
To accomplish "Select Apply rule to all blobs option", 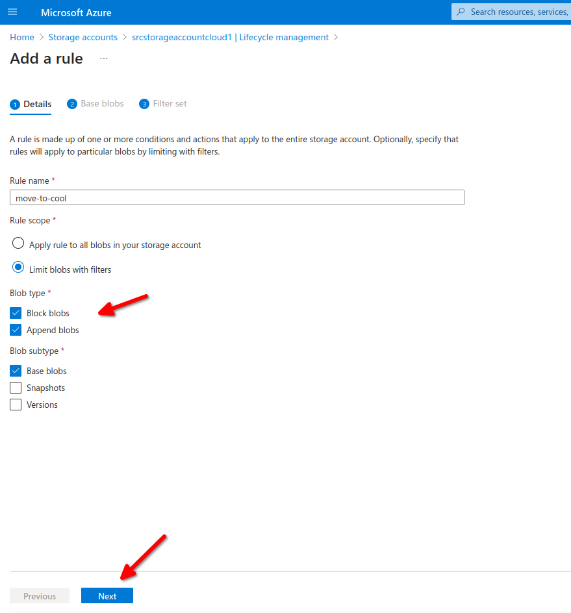I will (18, 244).
